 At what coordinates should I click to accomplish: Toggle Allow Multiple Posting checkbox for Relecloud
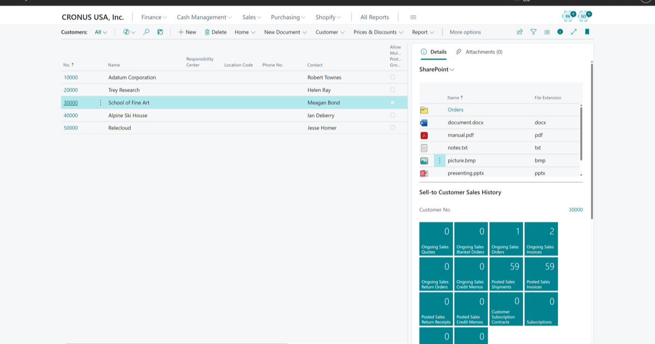tap(392, 128)
